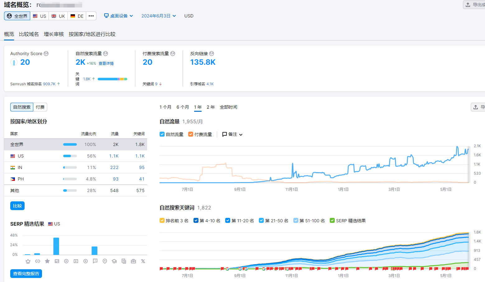Switch to the 比较域名 tab
The image size is (485, 282).
tap(29, 34)
